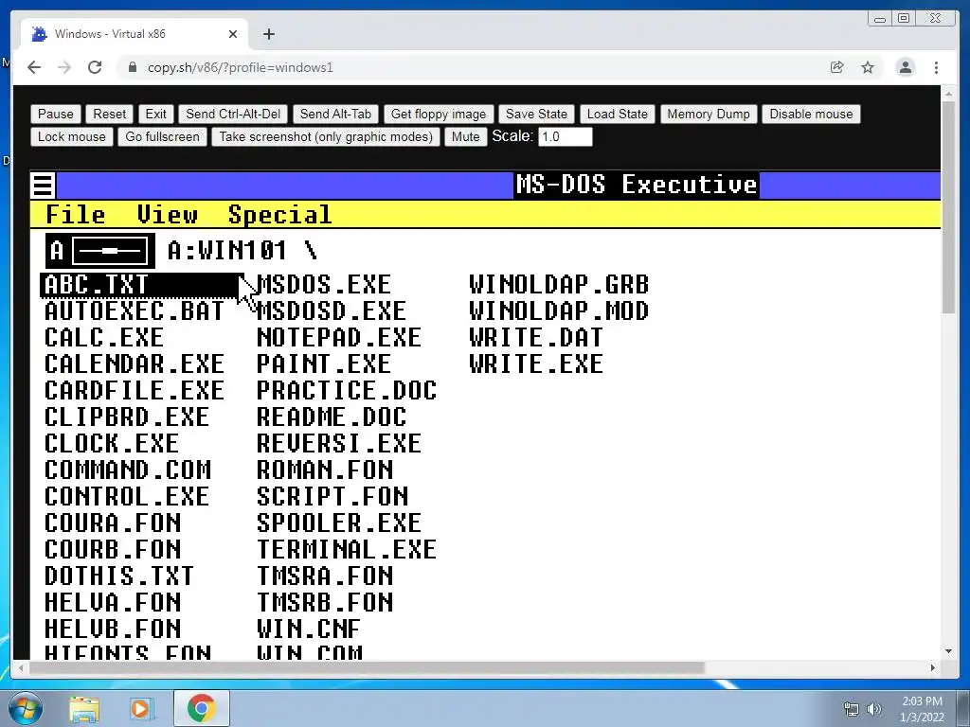Click the Scale input field
The width and height of the screenshot is (970, 727).
click(x=566, y=136)
